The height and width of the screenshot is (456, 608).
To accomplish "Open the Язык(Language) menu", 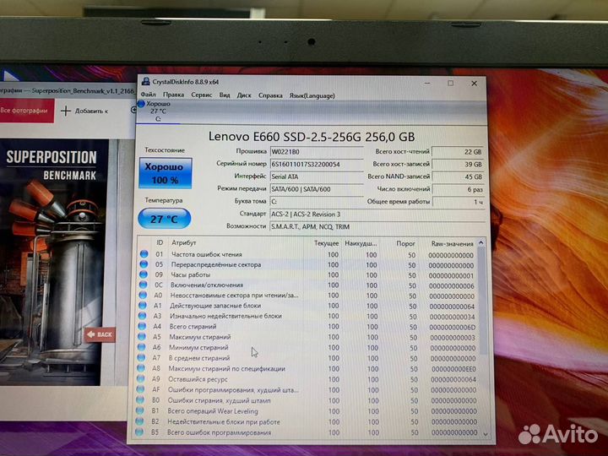I will click(312, 95).
